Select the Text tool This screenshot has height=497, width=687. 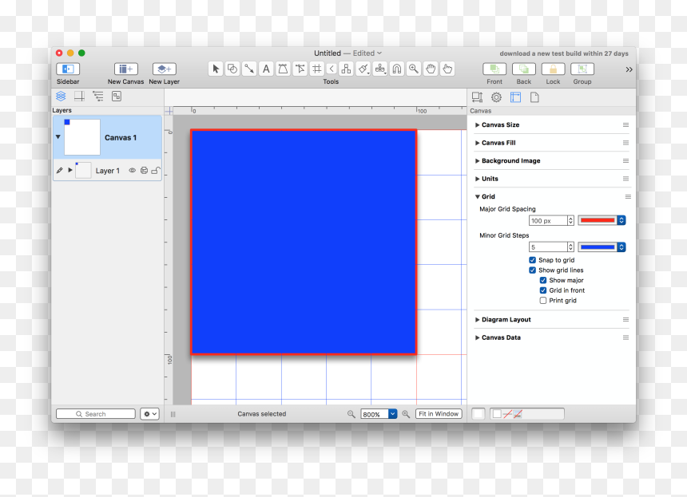click(266, 69)
